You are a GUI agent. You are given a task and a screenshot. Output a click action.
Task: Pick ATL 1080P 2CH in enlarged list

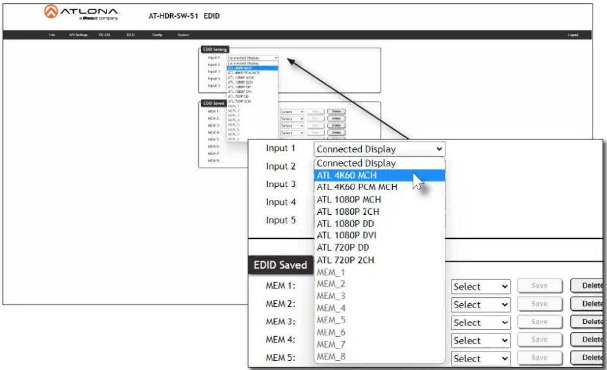379,212
